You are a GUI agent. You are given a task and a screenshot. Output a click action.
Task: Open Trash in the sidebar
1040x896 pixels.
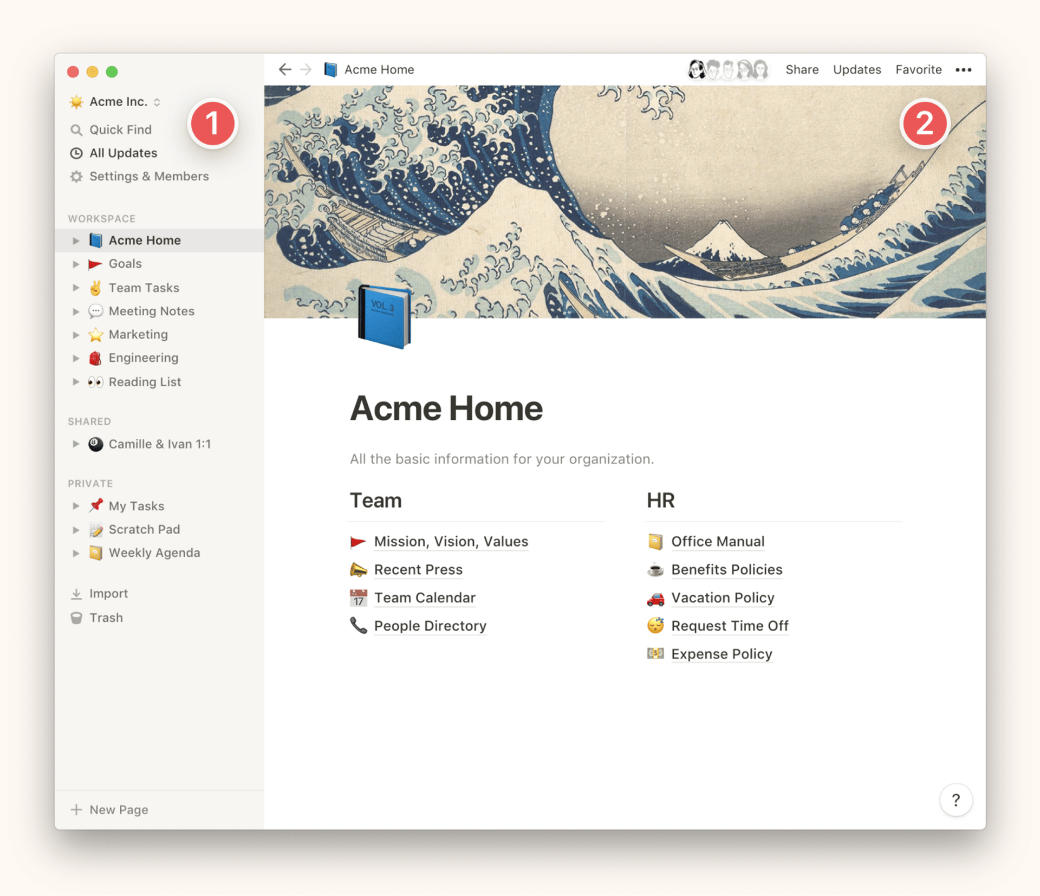(x=106, y=618)
